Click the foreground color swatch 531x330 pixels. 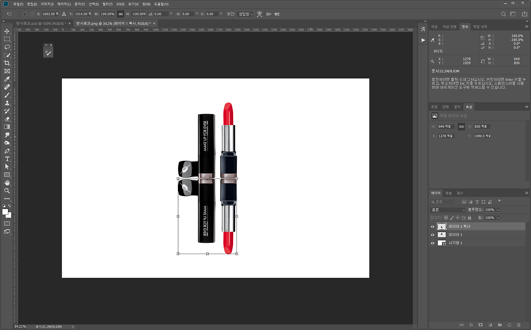click(5, 212)
